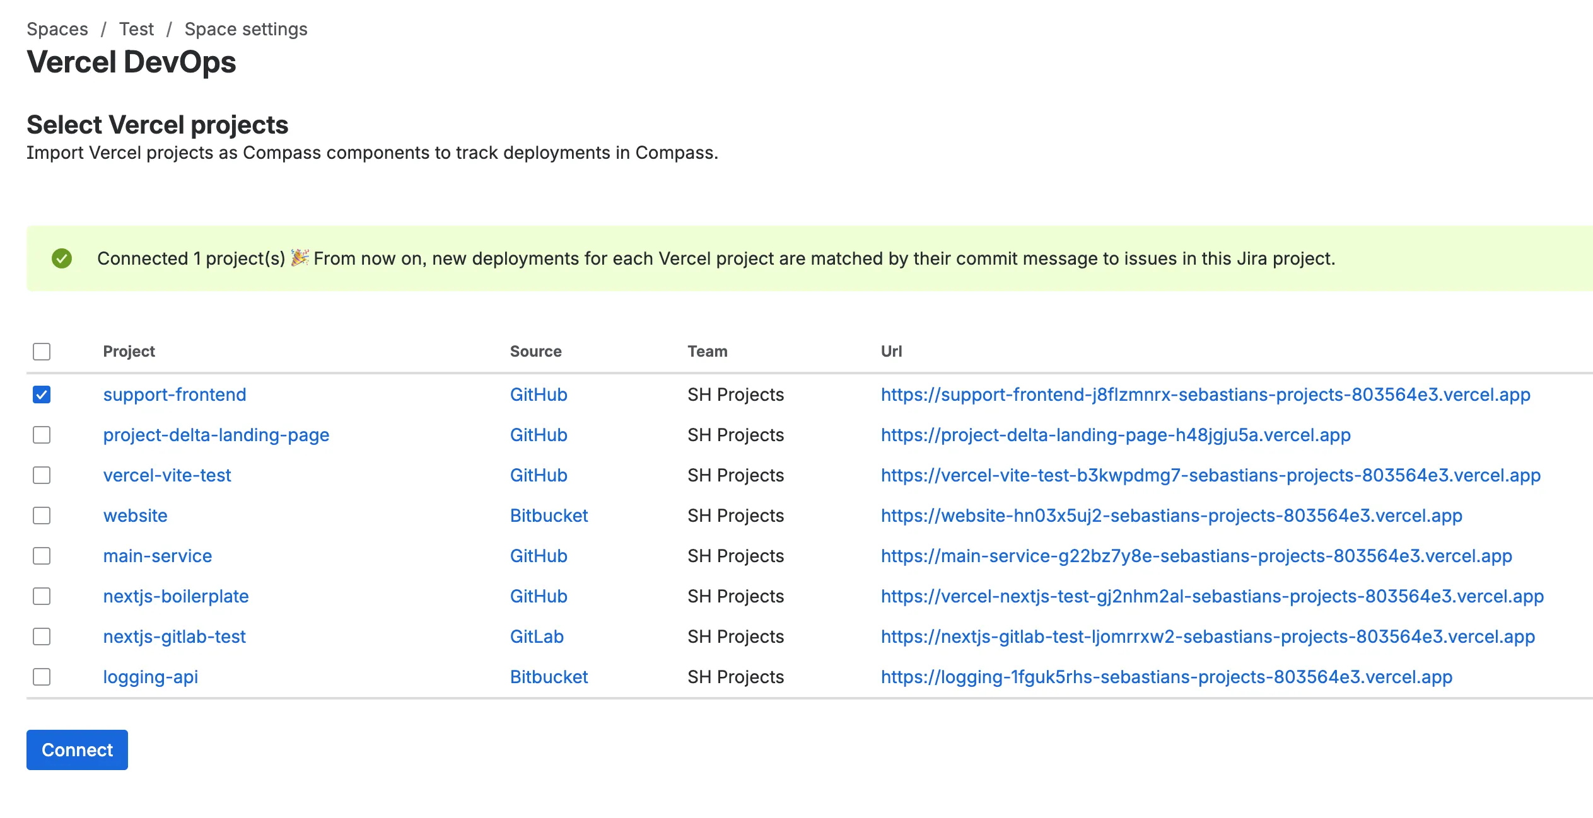Check the project-delta-landing-page checkbox
This screenshot has width=1593, height=818.
42,435
